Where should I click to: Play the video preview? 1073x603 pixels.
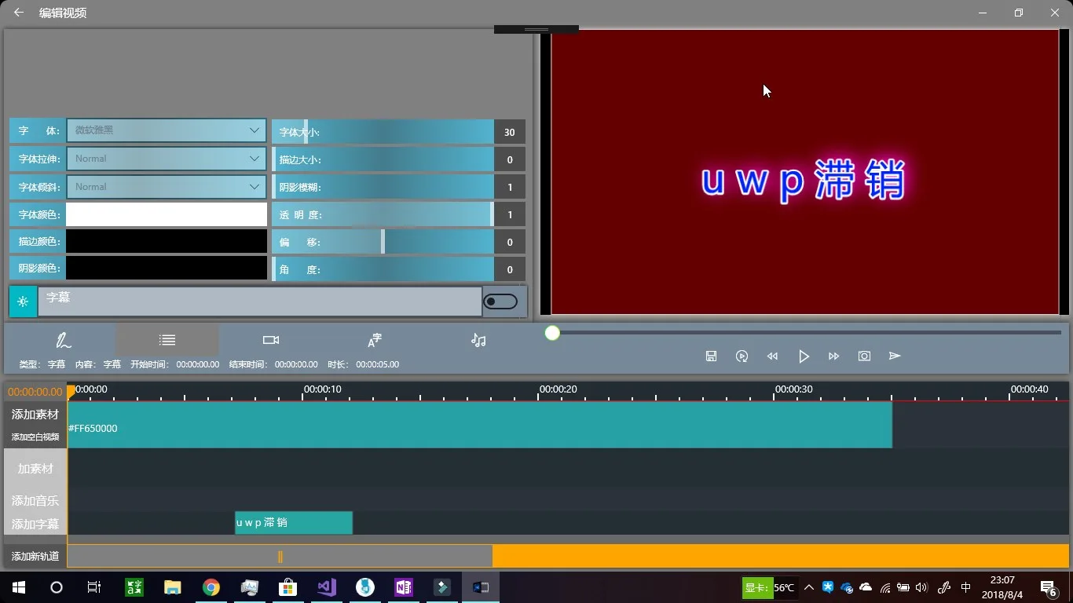click(804, 356)
